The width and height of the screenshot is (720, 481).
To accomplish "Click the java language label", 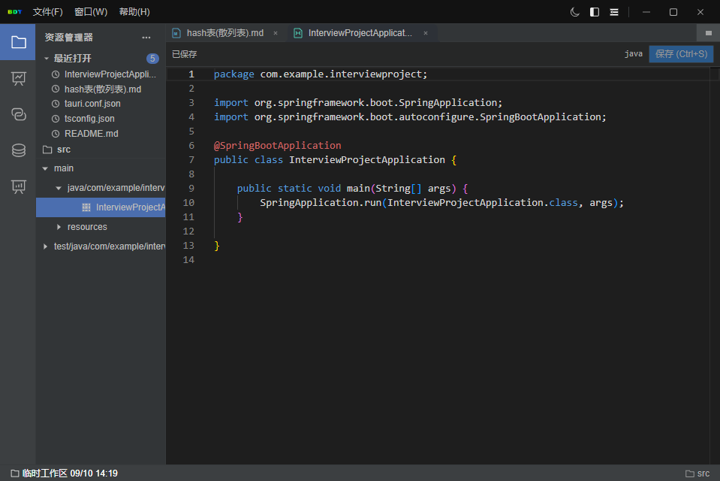I will 633,54.
